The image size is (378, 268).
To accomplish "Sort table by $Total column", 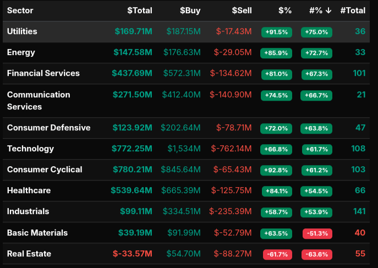I will point(139,10).
